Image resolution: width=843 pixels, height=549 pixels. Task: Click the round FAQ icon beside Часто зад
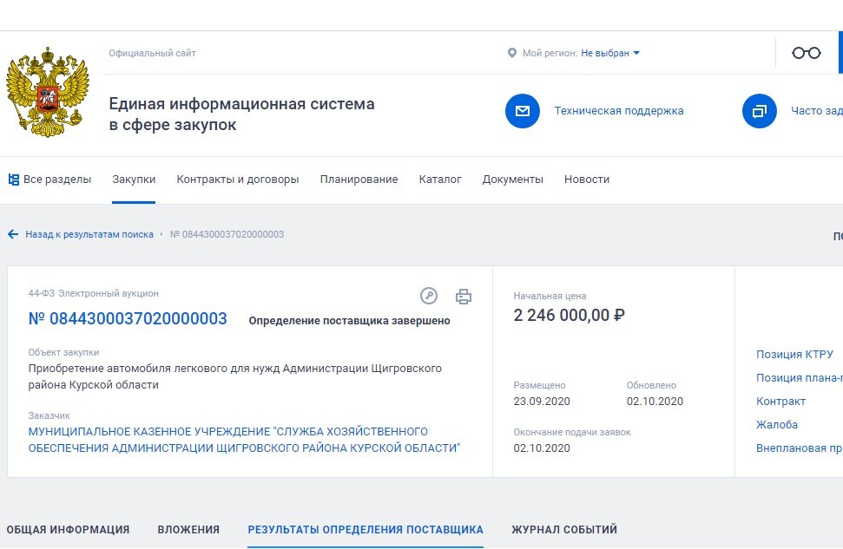759,111
